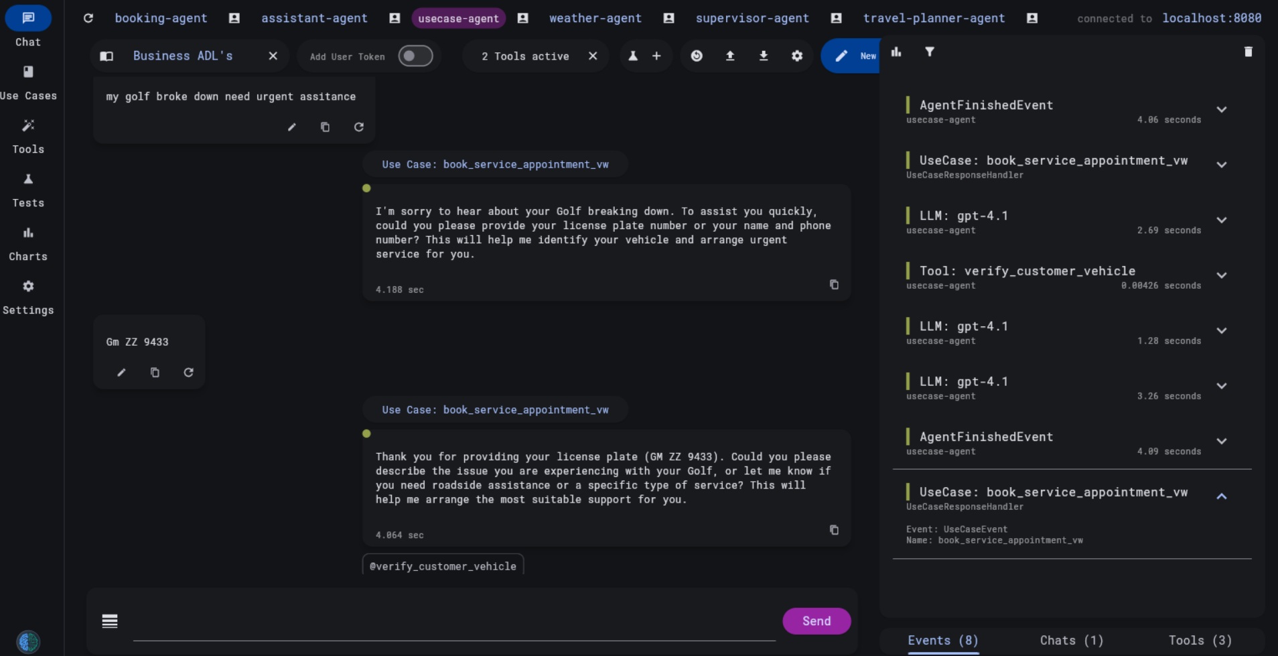
Task: Retry the 'my golf broke down' message
Action: tap(359, 127)
